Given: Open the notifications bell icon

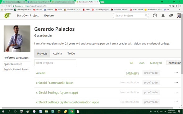Looking at the screenshot, I should [x=163, y=15].
